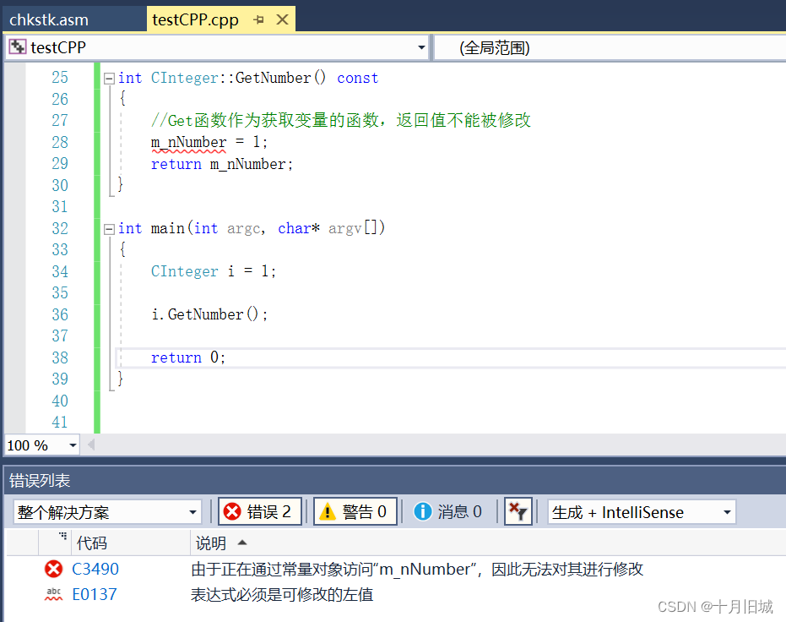Select the C3490 error description text
The height and width of the screenshot is (622, 786).
(417, 570)
